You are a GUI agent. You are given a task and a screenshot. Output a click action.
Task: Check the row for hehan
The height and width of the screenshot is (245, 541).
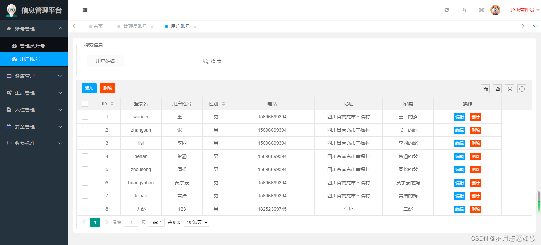pyautogui.click(x=85, y=156)
